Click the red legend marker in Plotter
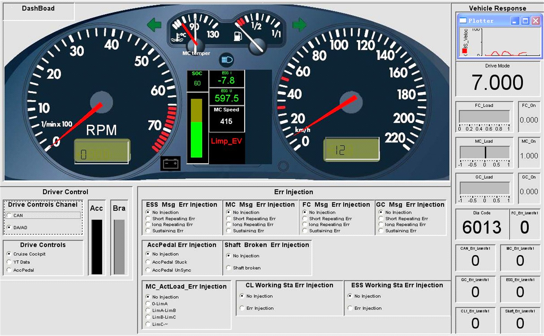Viewport: 544px width, 336px height. [465, 51]
